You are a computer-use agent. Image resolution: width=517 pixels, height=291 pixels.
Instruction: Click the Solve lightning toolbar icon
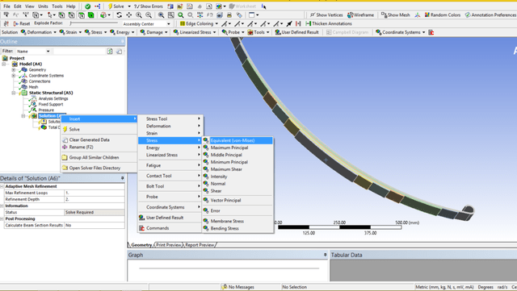111,6
